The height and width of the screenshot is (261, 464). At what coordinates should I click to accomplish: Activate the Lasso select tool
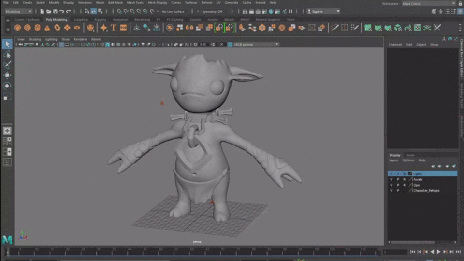tap(7, 55)
